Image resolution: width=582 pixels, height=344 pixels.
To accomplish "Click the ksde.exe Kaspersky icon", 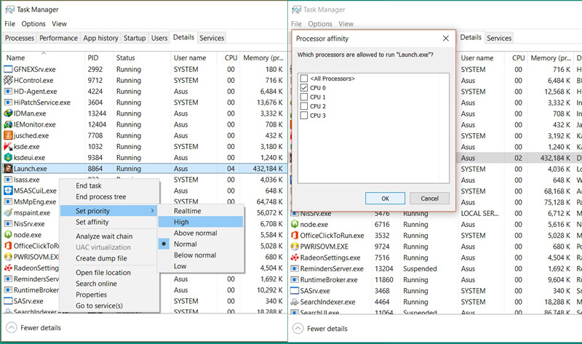I will point(8,147).
